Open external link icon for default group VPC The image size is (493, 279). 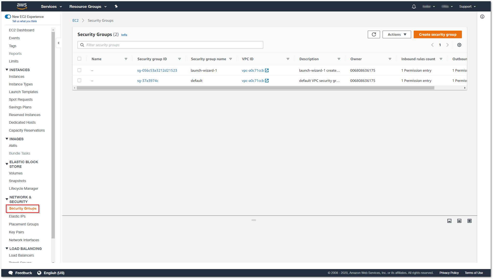(x=267, y=81)
